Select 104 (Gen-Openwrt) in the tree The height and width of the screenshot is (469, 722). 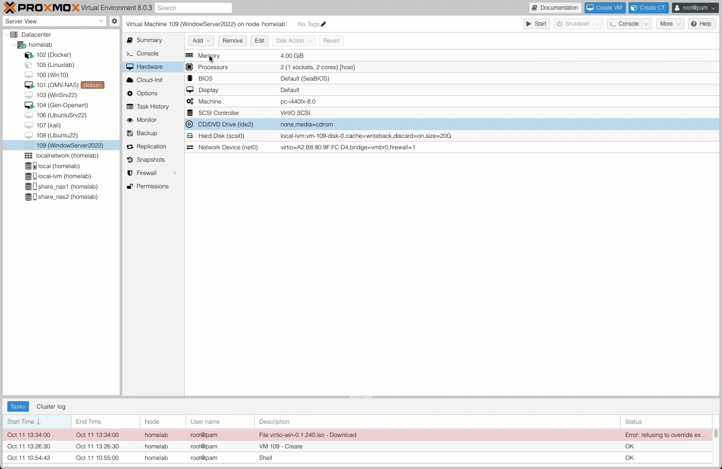pos(61,105)
